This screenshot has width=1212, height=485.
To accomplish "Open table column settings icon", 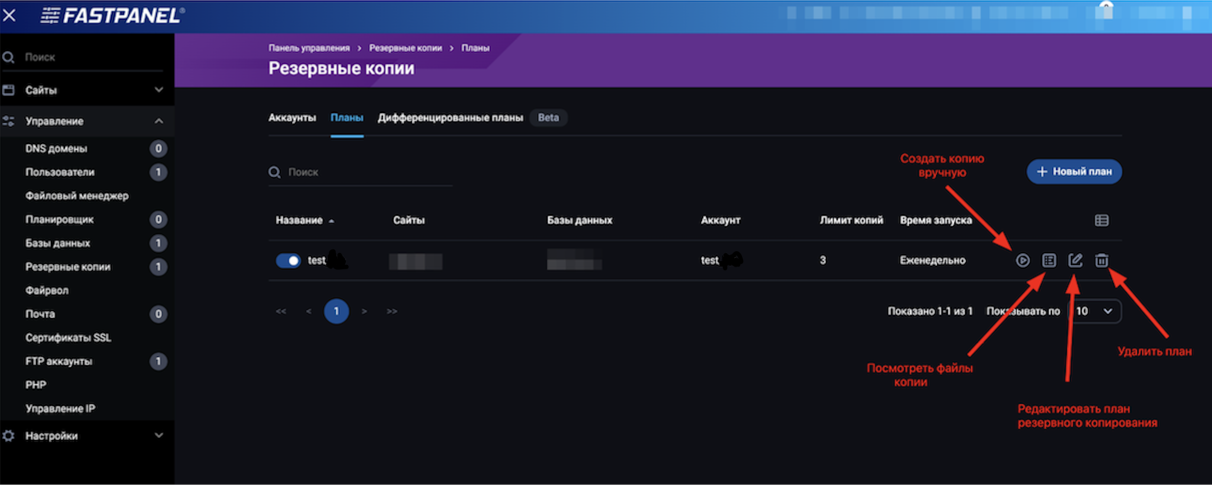I will pyautogui.click(x=1101, y=220).
